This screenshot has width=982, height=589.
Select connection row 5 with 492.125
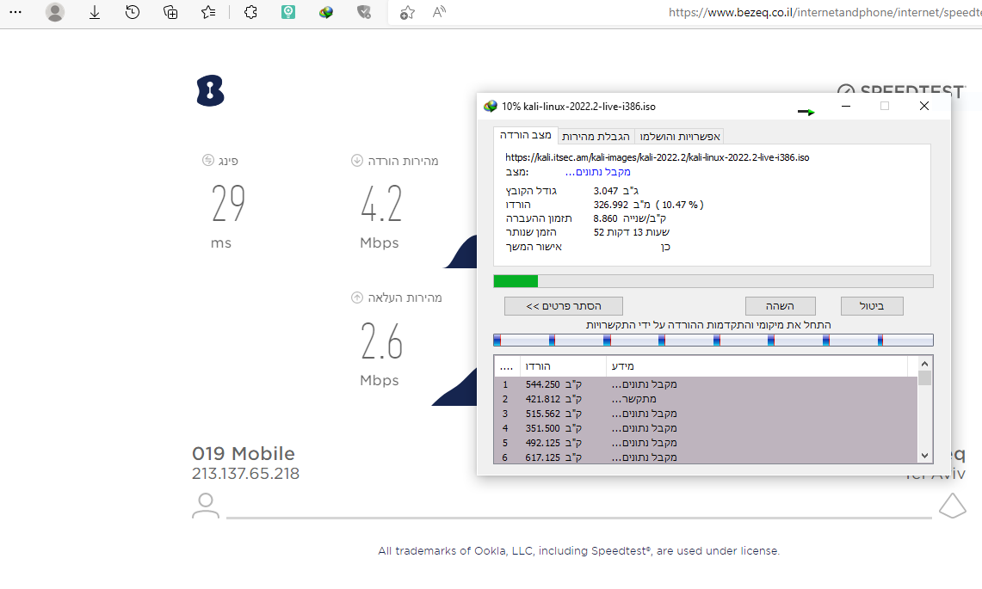[706, 443]
